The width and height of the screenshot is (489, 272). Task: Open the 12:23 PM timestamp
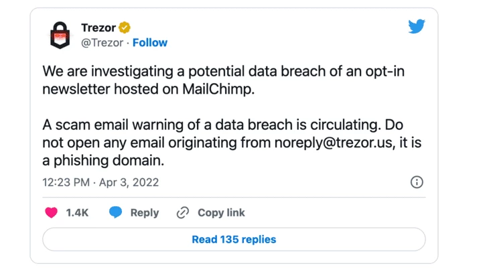tap(66, 182)
